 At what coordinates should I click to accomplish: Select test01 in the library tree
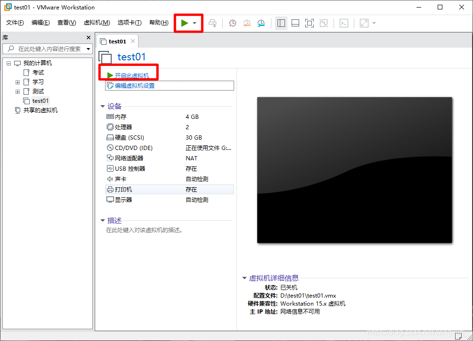coord(40,101)
